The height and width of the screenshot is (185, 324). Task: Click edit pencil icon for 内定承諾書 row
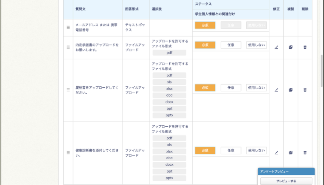[276, 47]
